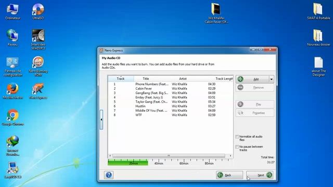Click the Remove button

pos(255,87)
